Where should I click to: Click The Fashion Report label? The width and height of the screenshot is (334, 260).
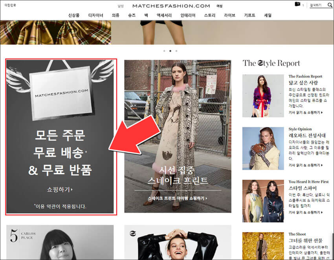[305, 76]
